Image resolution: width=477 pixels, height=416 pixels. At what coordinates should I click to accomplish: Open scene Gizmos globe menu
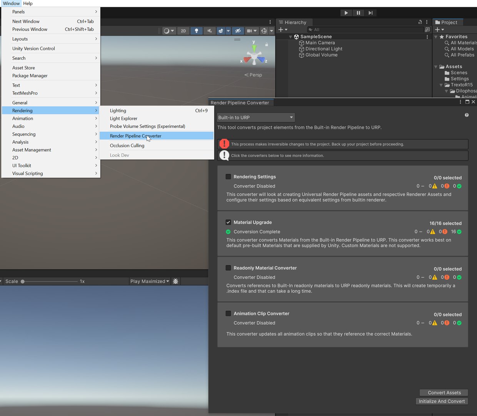tap(264, 31)
